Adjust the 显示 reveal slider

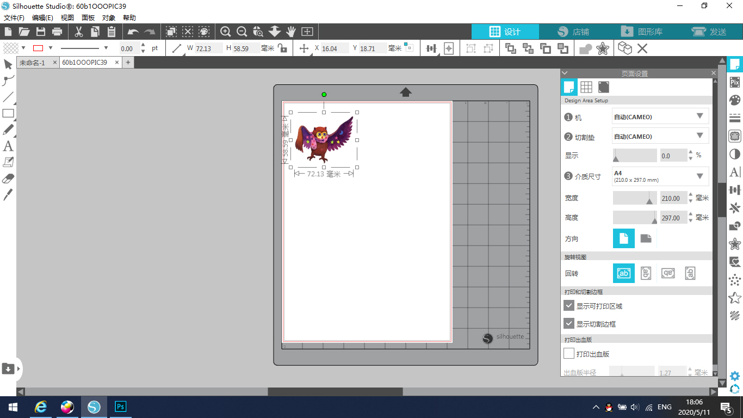tap(635, 156)
